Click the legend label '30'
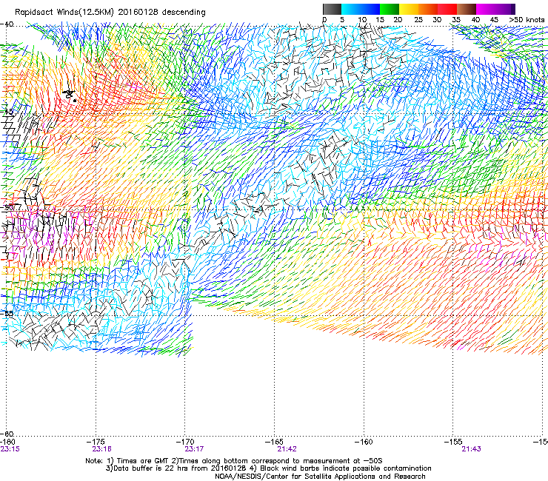This screenshot has height=481, width=548. (437, 20)
